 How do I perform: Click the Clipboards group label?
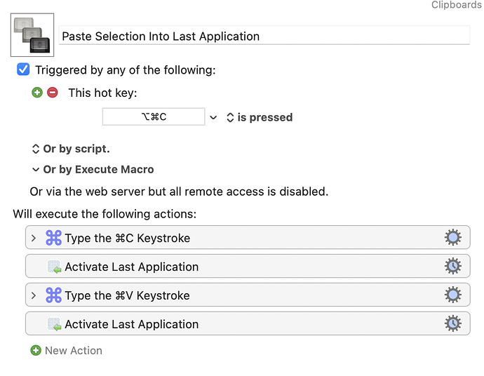pyautogui.click(x=457, y=6)
